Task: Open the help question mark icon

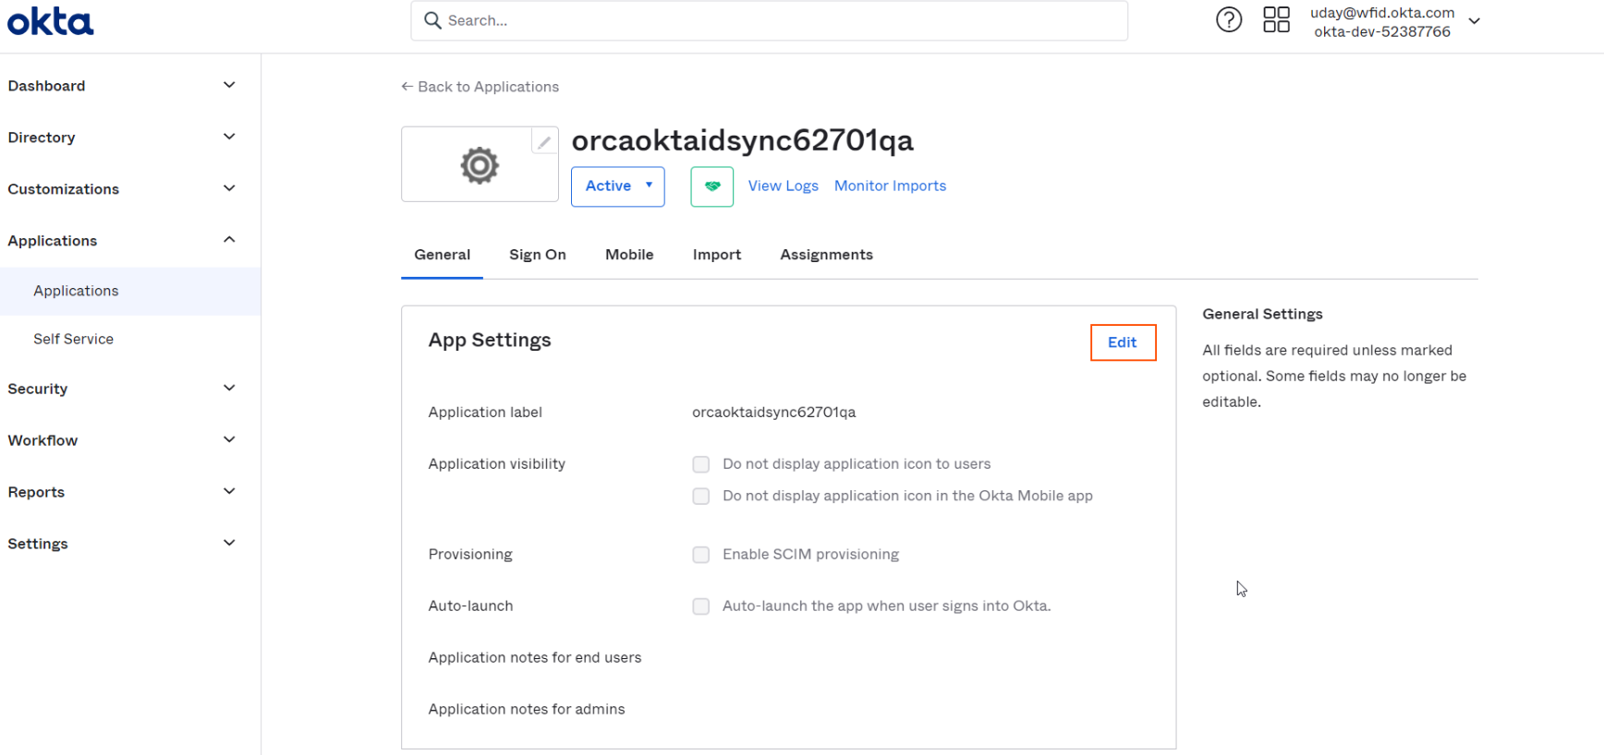Action: tap(1229, 19)
